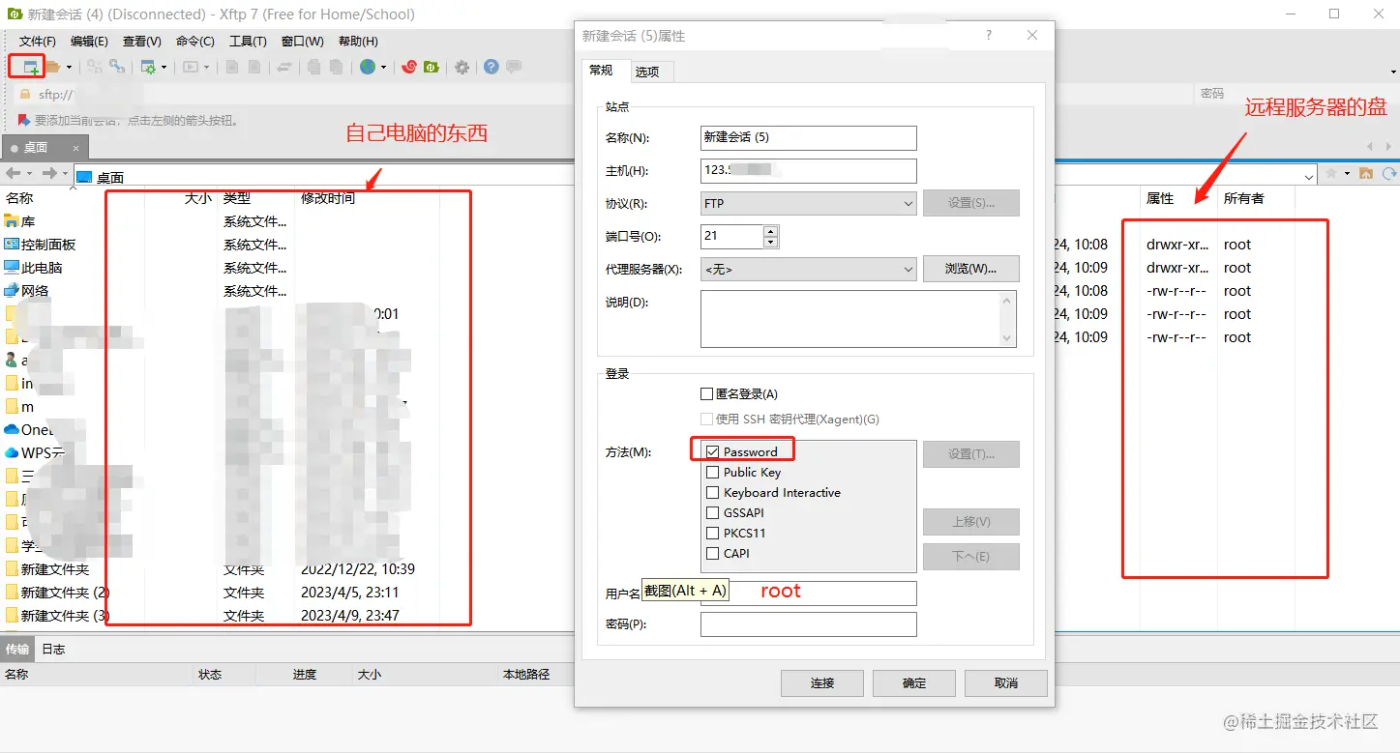Go to remote home folder icon
1400x753 pixels.
tap(1366, 173)
